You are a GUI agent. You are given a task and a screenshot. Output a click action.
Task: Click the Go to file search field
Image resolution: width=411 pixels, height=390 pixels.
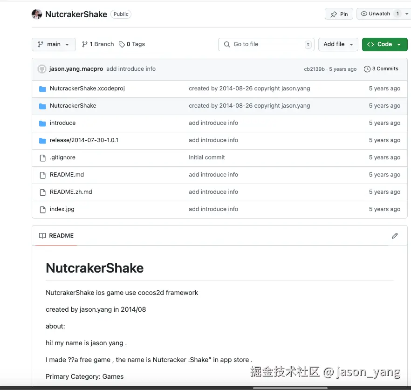point(266,44)
